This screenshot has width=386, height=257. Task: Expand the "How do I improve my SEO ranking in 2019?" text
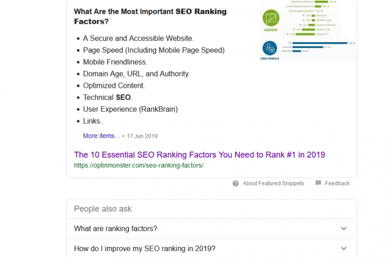(144, 249)
